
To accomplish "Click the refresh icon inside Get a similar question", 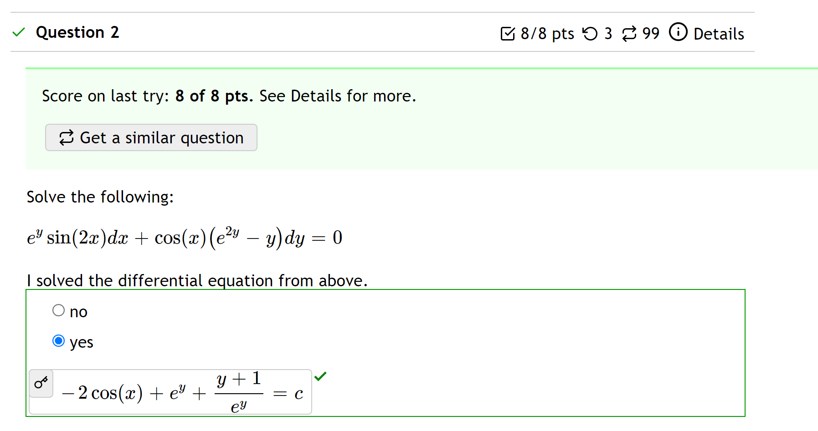I will 66,137.
